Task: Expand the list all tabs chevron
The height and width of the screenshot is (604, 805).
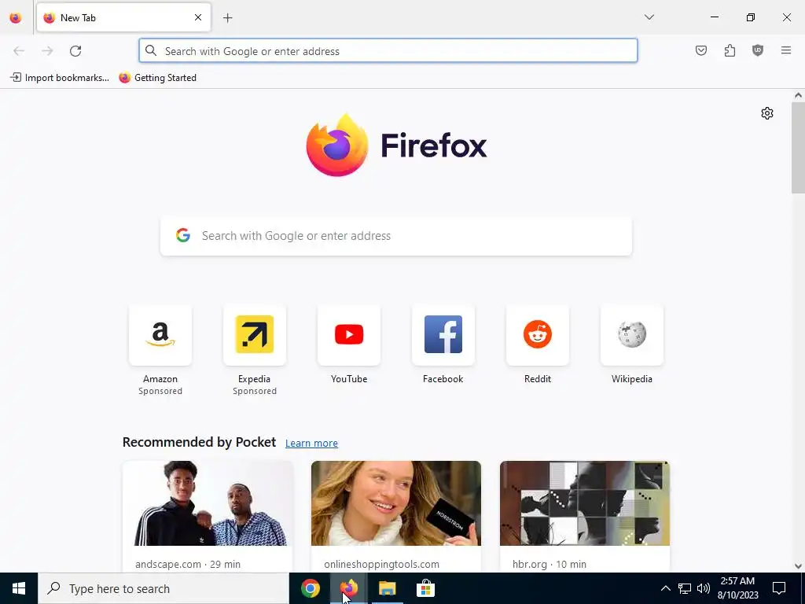Action: tap(649, 17)
